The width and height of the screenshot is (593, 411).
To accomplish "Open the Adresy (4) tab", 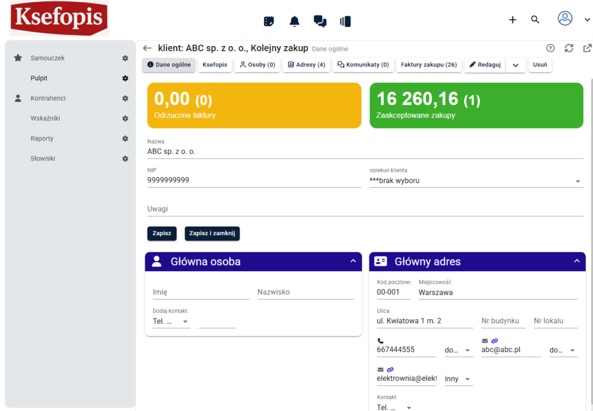I will coord(306,65).
